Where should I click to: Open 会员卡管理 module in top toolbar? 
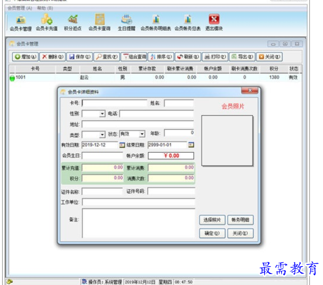[20, 22]
